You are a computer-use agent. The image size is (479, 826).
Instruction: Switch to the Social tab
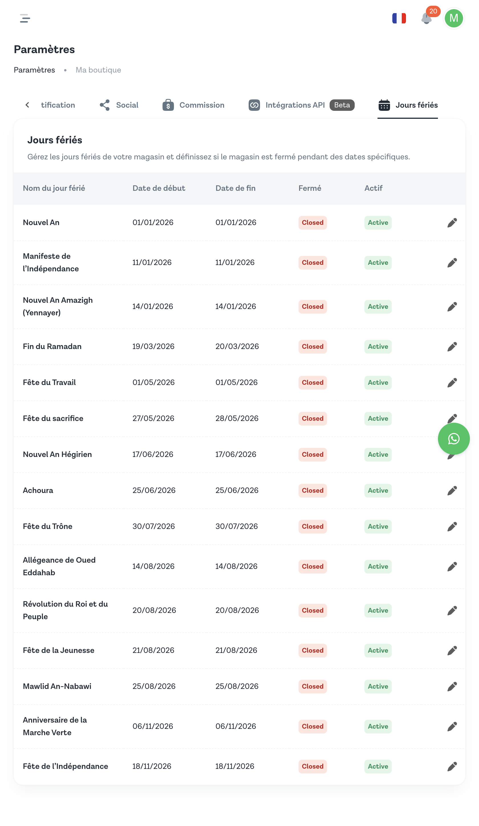[x=119, y=105]
